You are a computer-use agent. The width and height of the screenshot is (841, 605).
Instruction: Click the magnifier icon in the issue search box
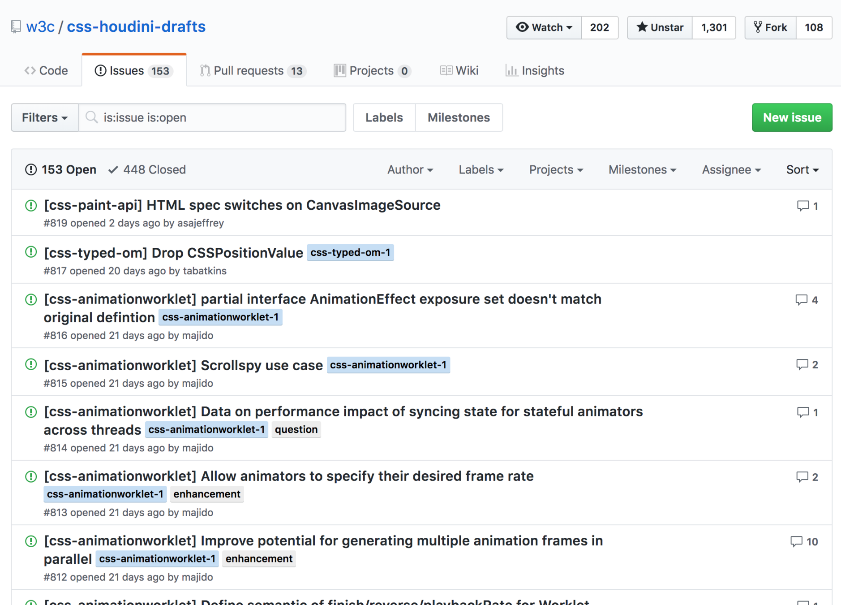click(x=92, y=117)
